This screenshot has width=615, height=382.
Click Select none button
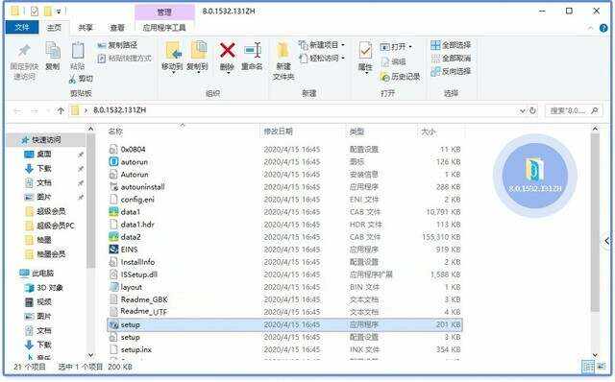click(451, 59)
